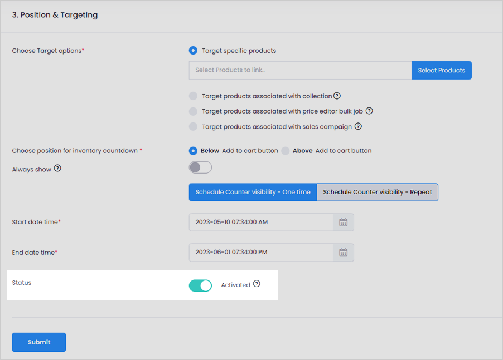503x360 pixels.
Task: Open help icon for price editor bulk job
Action: point(369,111)
